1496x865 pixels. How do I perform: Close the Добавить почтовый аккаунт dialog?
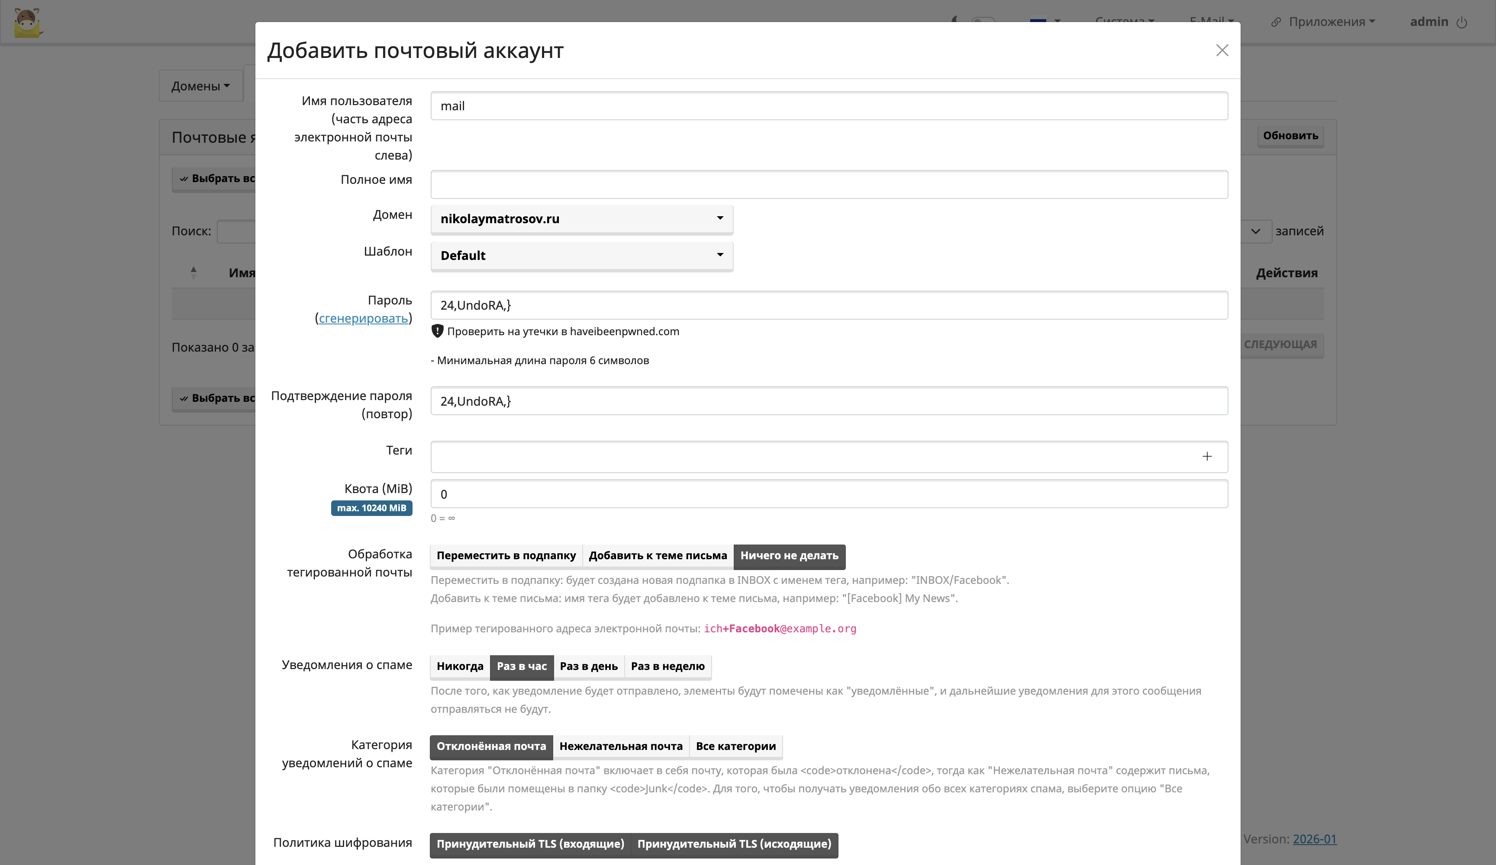point(1222,51)
